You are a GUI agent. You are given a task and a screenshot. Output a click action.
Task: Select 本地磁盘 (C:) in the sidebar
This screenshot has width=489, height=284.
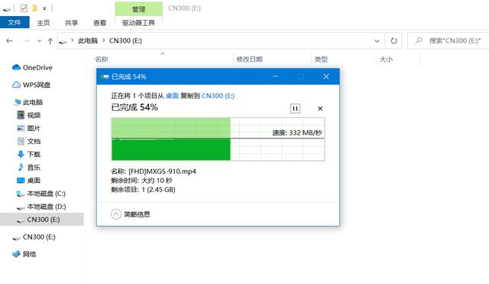pos(46,194)
